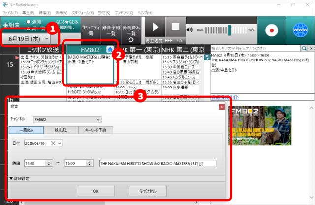Open らじる★らじる 聞き逃し
Image resolution: width=315 pixels, height=205 pixels.
click(67, 25)
